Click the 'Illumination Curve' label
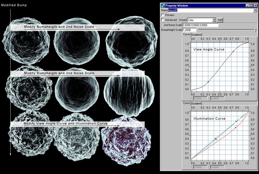Image resolution: width=259 pixels, height=174 pixels. tap(209, 119)
